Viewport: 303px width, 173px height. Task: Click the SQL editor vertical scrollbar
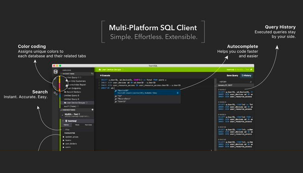(216, 114)
